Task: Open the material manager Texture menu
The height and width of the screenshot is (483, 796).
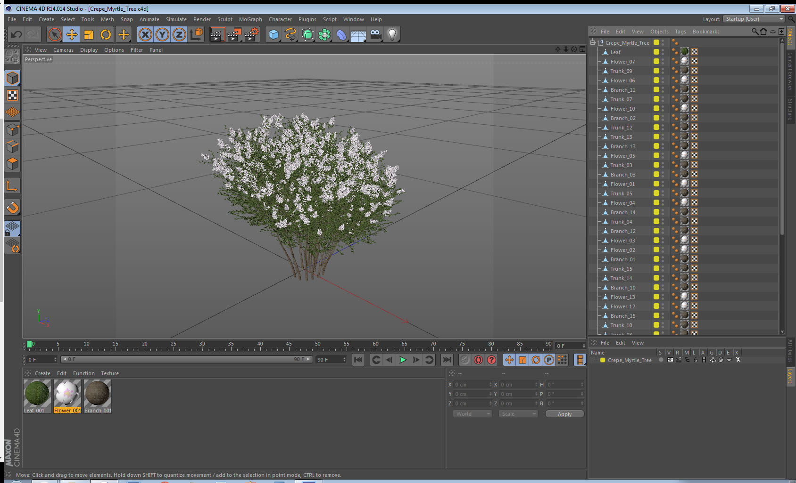Action: click(110, 373)
